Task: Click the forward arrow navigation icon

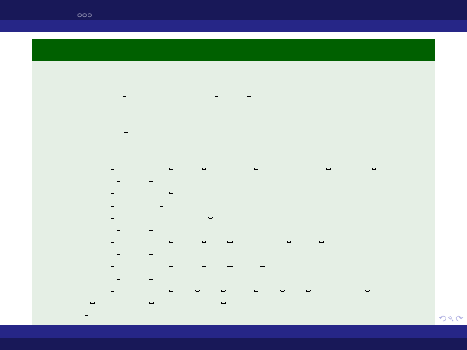Action: pos(459,318)
